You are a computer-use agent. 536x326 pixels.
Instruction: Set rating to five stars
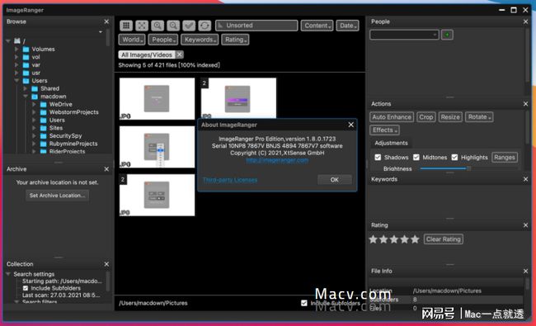(415, 239)
